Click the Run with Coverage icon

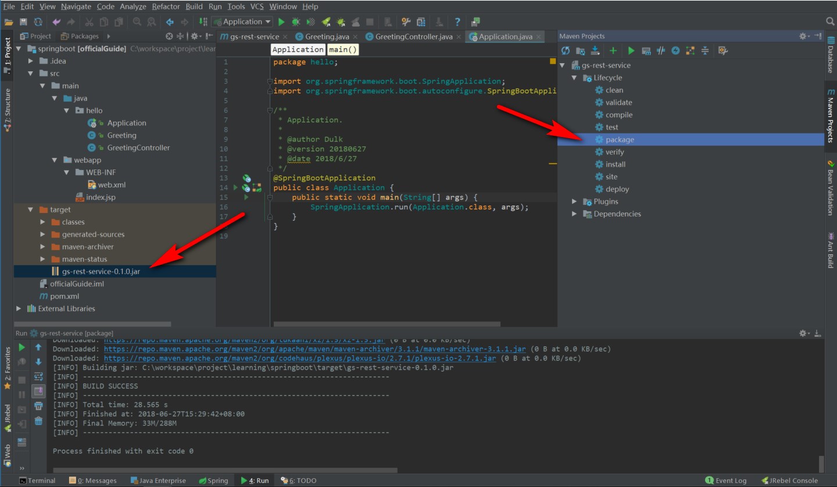[x=310, y=22]
